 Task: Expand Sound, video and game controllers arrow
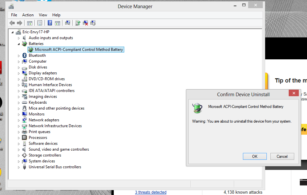click(19, 150)
